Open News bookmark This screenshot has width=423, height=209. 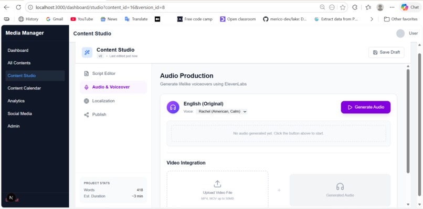coord(109,19)
